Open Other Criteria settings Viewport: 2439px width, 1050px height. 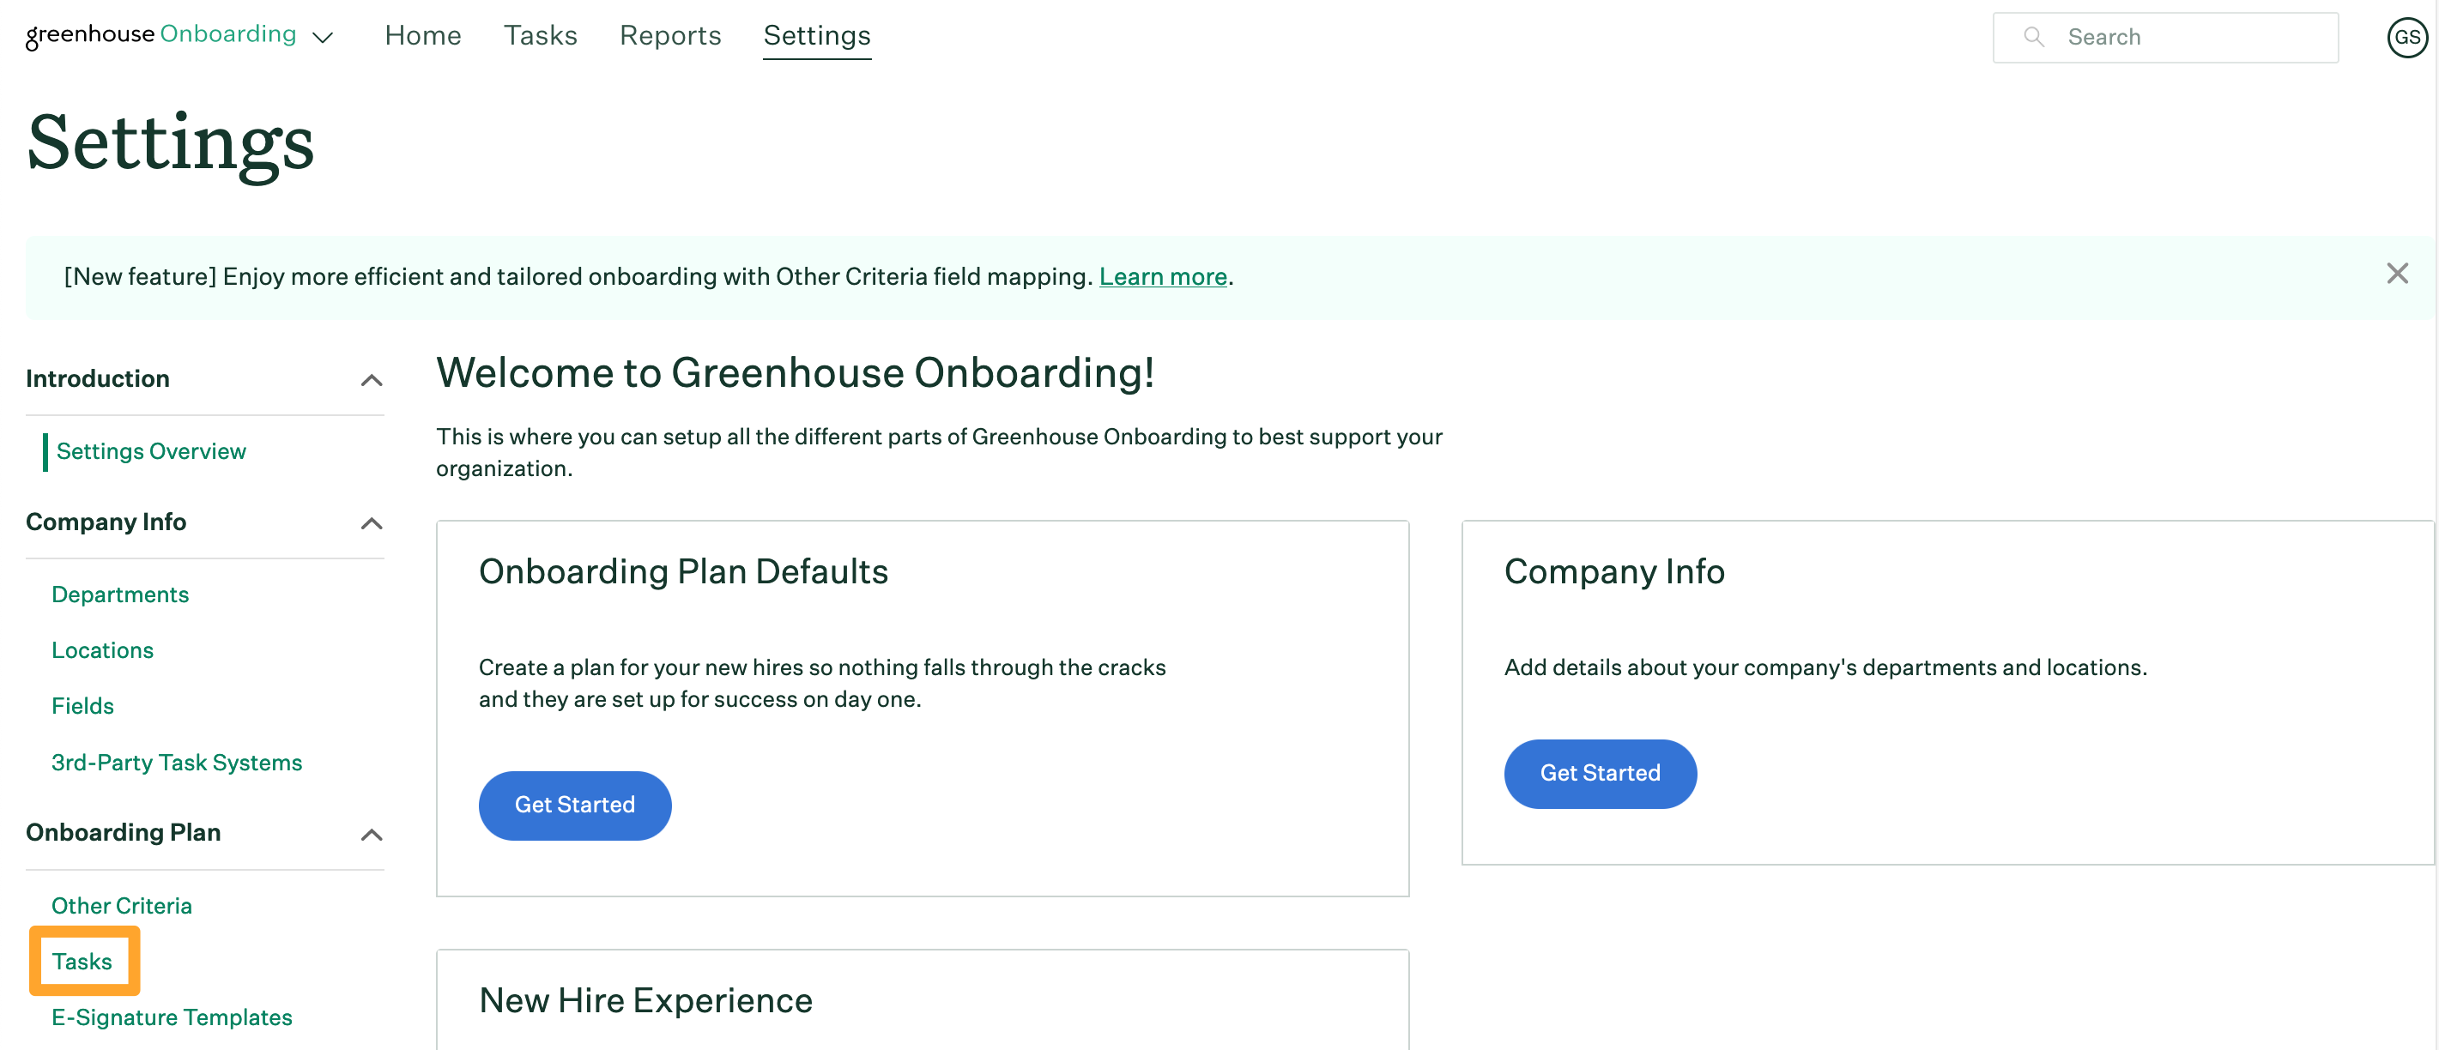pos(121,905)
